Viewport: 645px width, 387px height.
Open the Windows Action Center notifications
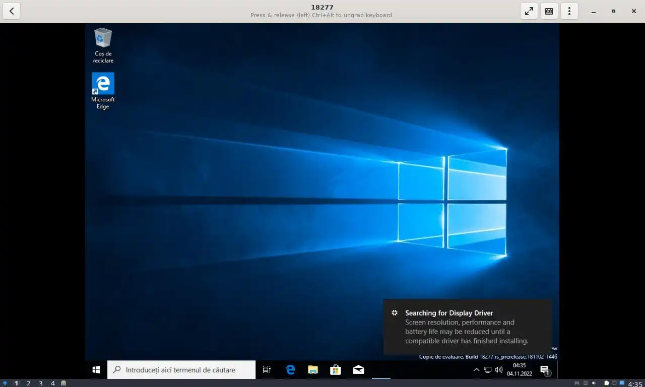(545, 370)
